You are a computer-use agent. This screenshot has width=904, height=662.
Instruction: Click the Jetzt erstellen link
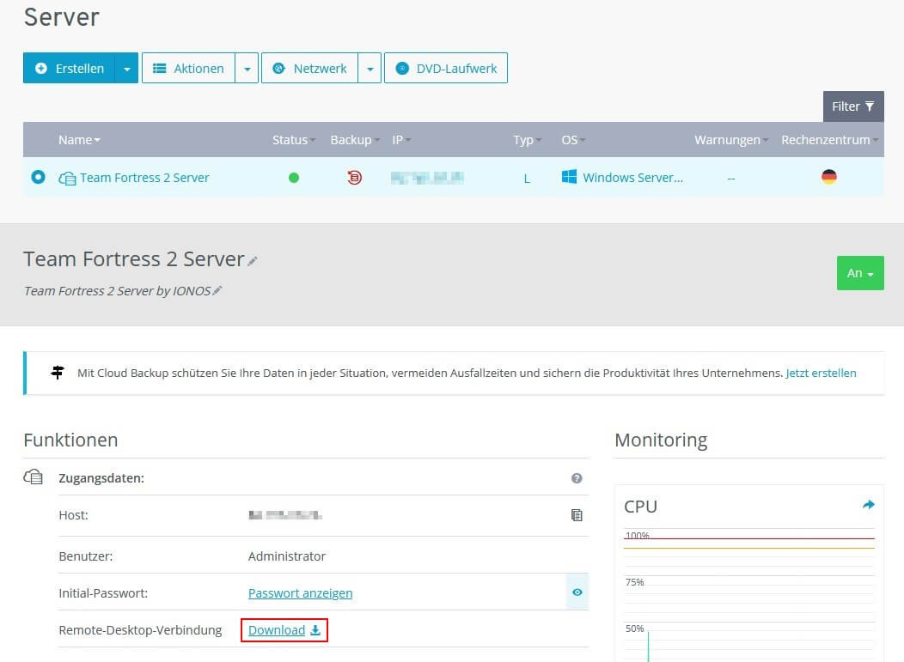click(821, 373)
